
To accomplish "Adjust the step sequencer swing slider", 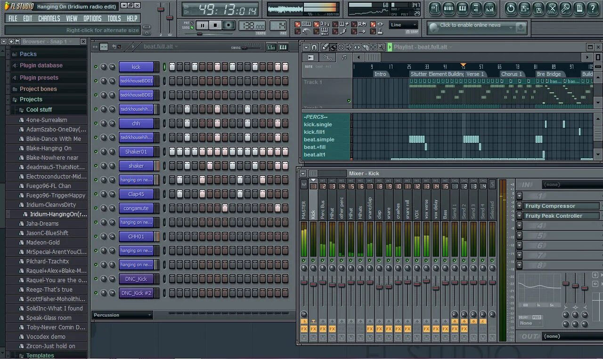I will [252, 47].
